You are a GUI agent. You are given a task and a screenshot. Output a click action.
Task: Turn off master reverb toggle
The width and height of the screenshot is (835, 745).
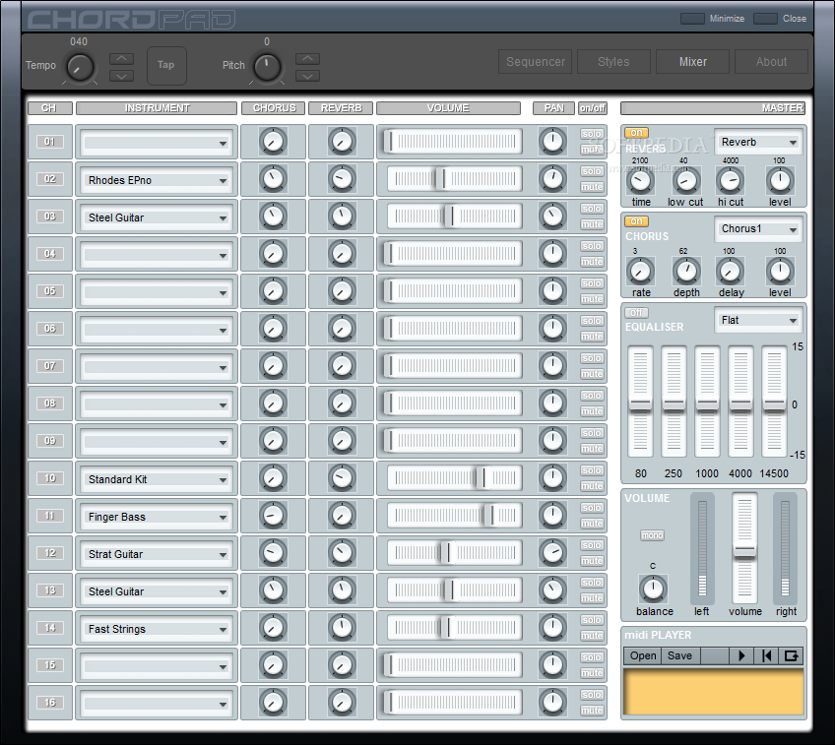(636, 132)
